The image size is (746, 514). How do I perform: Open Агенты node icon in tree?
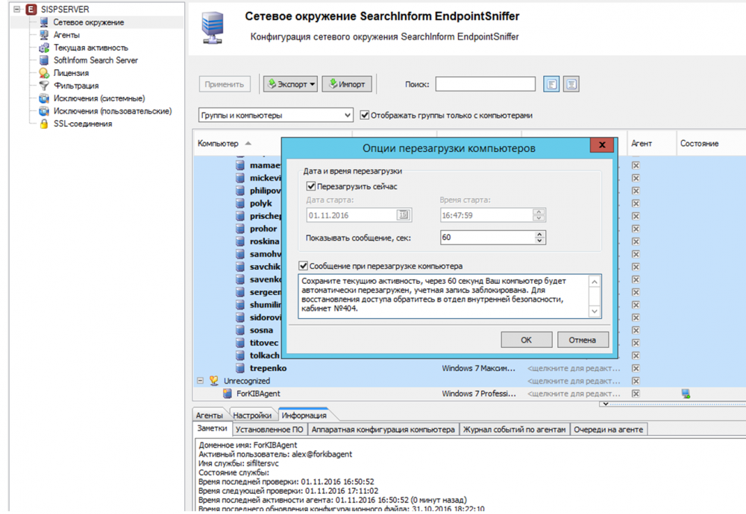click(44, 35)
